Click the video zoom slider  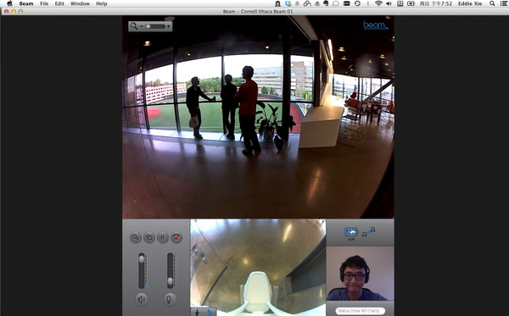coord(155,26)
